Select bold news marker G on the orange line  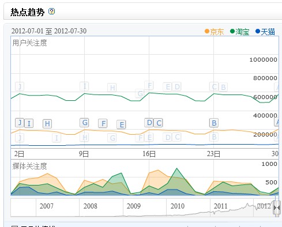[x=84, y=123]
